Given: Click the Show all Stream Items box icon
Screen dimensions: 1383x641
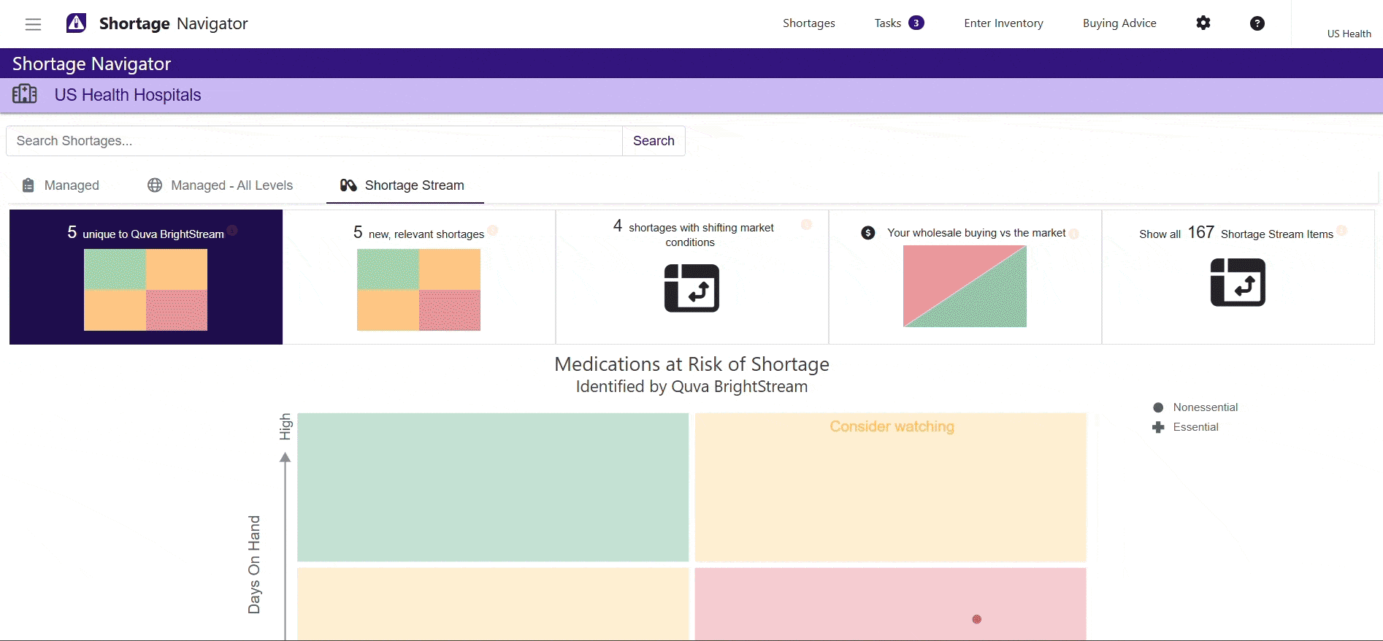Looking at the screenshot, I should point(1238,283).
